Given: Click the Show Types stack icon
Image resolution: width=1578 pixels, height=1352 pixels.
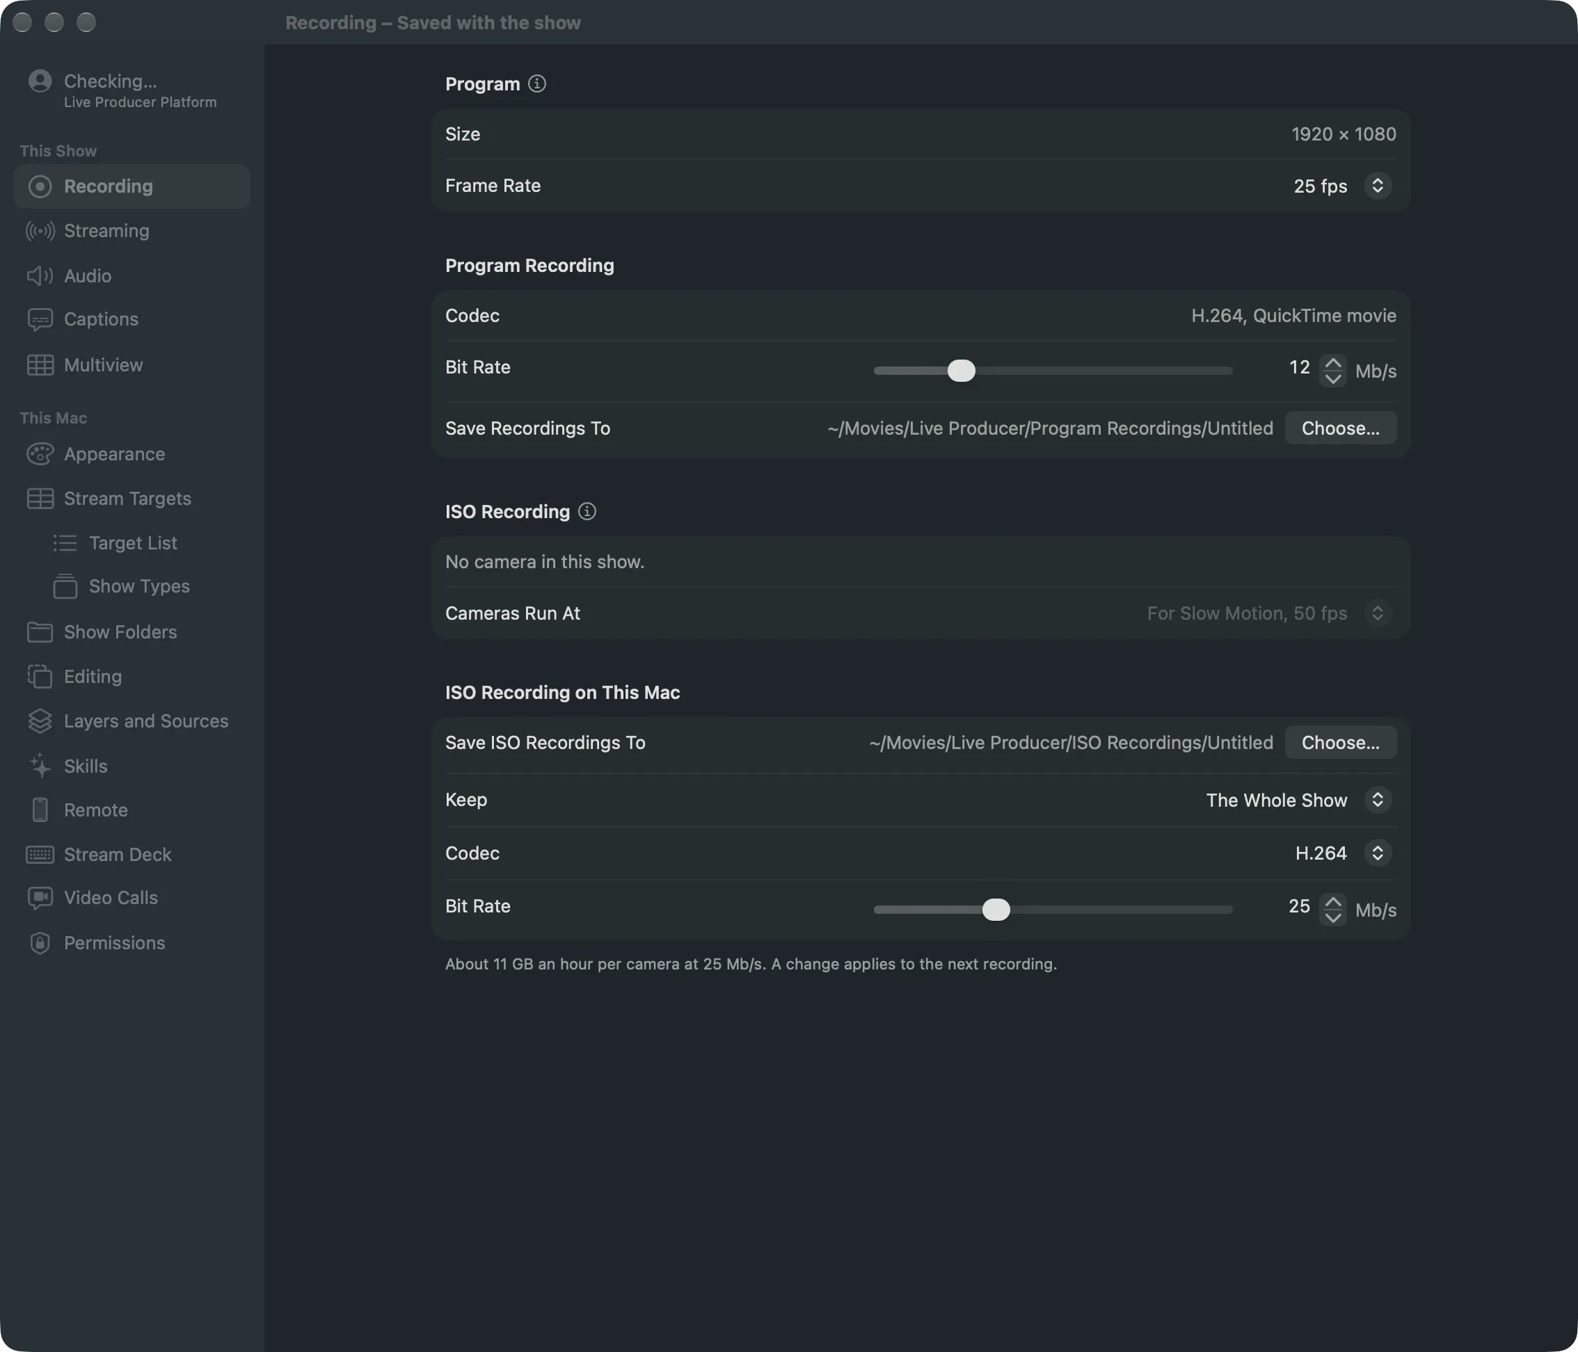Looking at the screenshot, I should tap(65, 586).
